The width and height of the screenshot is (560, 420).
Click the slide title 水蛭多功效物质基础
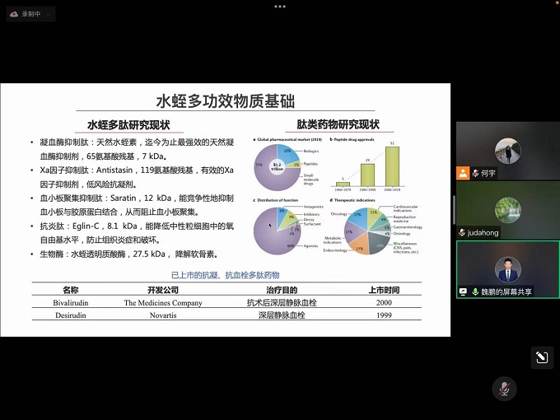[x=226, y=101]
